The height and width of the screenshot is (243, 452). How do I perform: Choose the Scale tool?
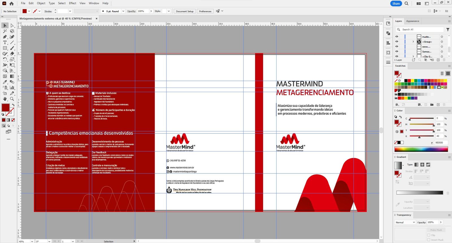[12, 59]
